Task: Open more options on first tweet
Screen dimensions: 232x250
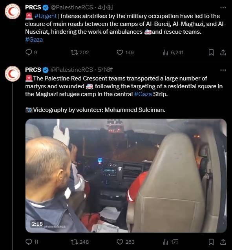Action: coord(223,8)
